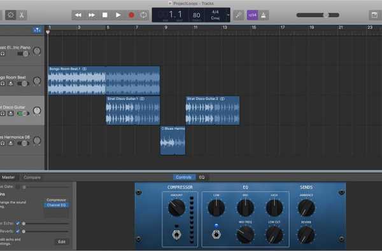
Task: Click the Master Echo send slider
Action: point(46,223)
